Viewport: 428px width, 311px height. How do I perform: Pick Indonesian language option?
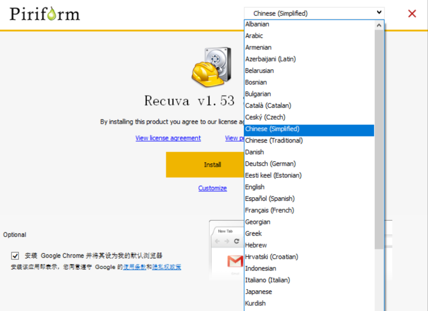[309, 269]
